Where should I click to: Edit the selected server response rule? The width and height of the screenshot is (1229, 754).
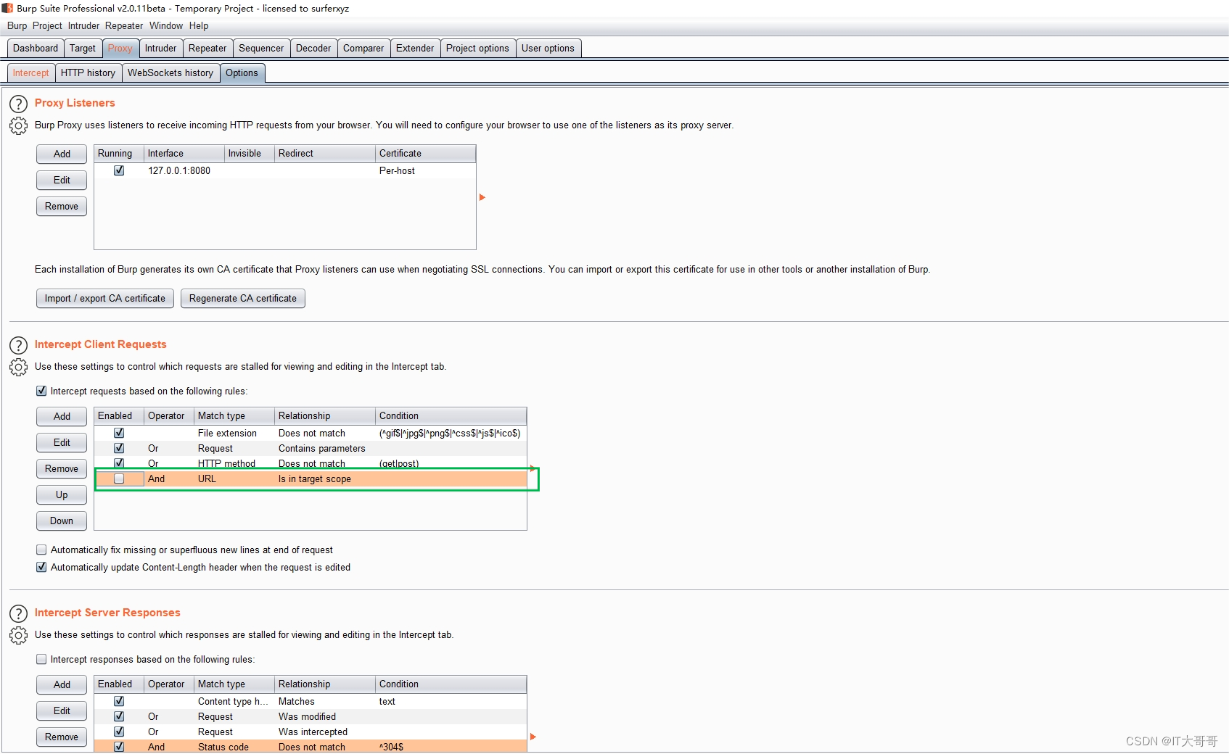(62, 710)
